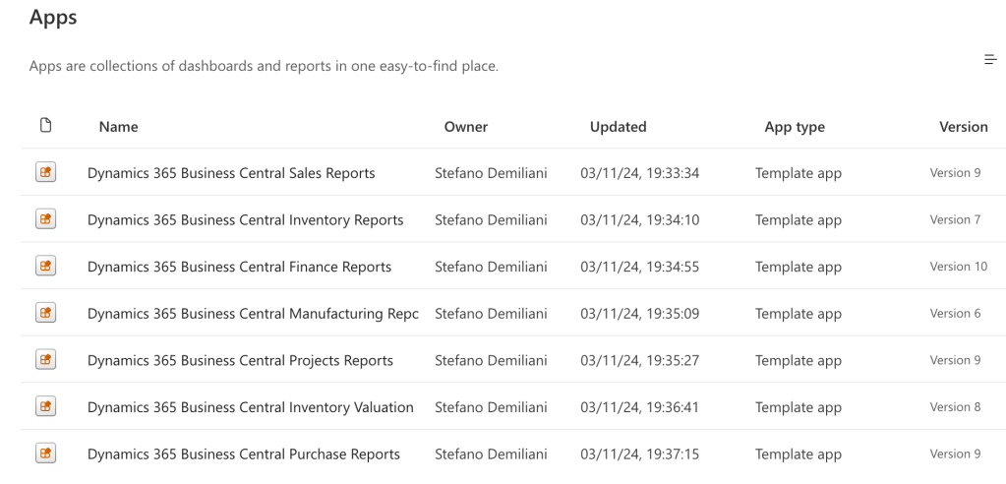Viewport: 1006px width, 484px height.
Task: Open Business Central Projects Reports app
Action: [240, 360]
